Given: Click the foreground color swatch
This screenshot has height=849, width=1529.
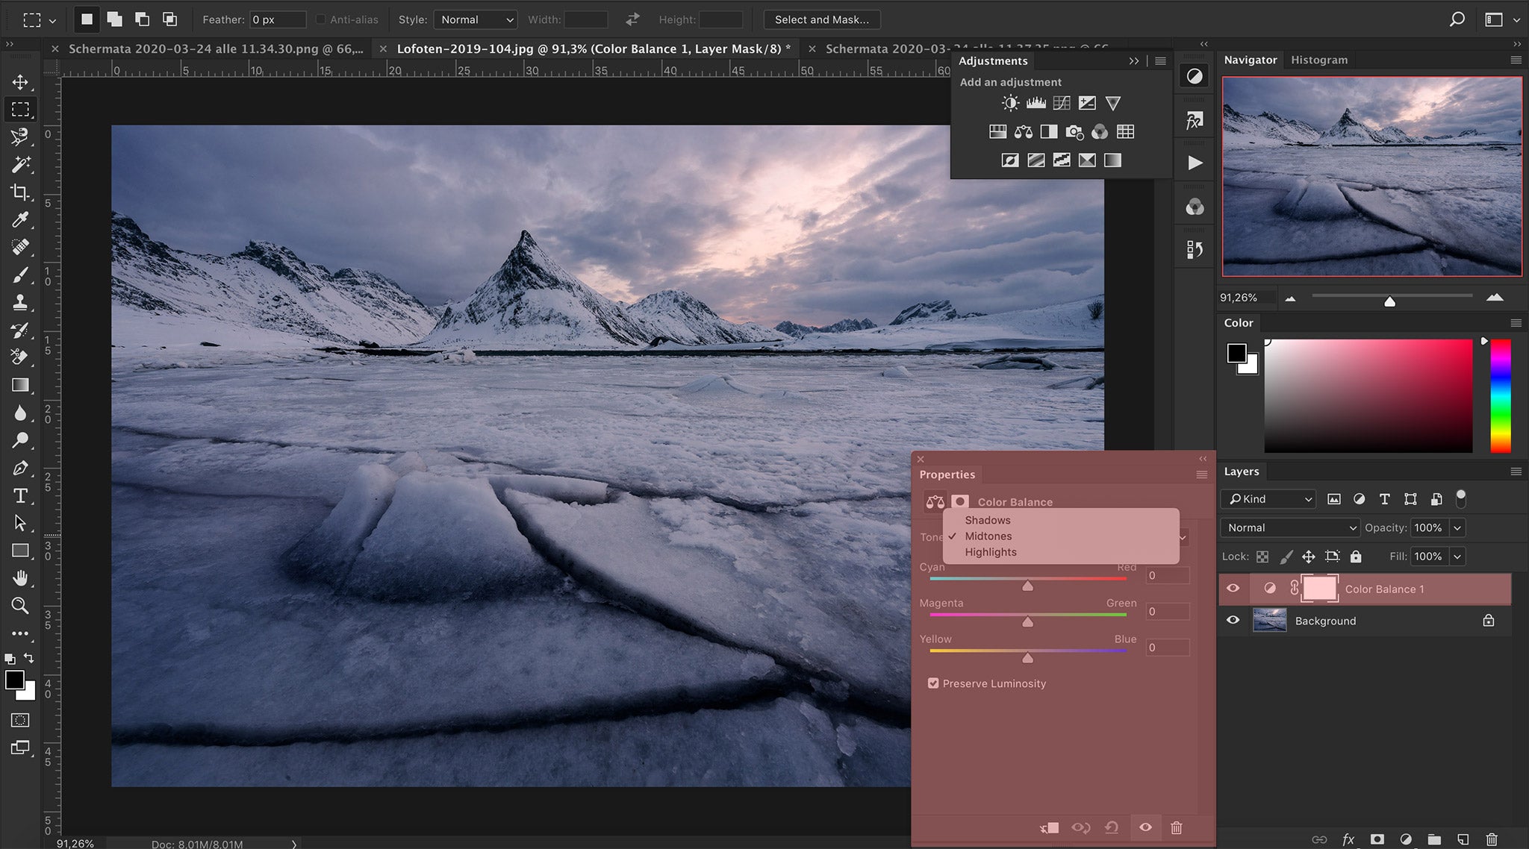Looking at the screenshot, I should pos(15,680).
